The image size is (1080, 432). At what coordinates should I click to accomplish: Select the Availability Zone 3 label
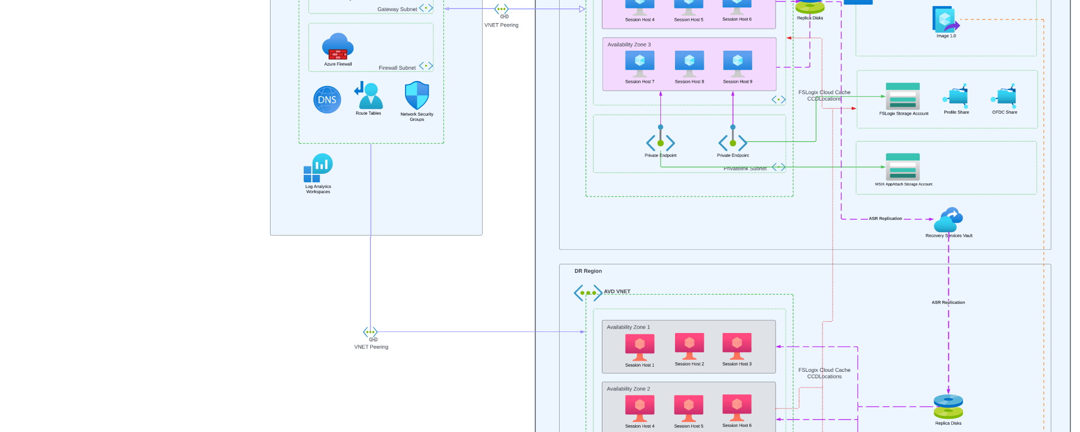(629, 44)
